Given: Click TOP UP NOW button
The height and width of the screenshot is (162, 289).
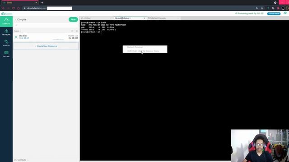Looking at the screenshot, I should coord(274,13).
